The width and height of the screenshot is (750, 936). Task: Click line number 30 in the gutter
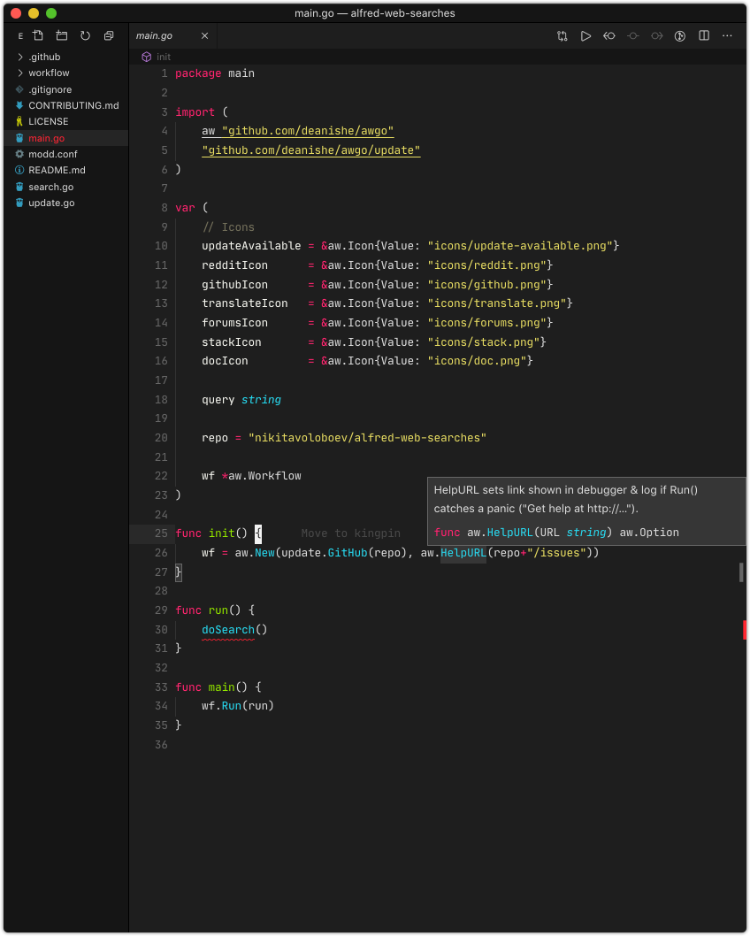(161, 630)
